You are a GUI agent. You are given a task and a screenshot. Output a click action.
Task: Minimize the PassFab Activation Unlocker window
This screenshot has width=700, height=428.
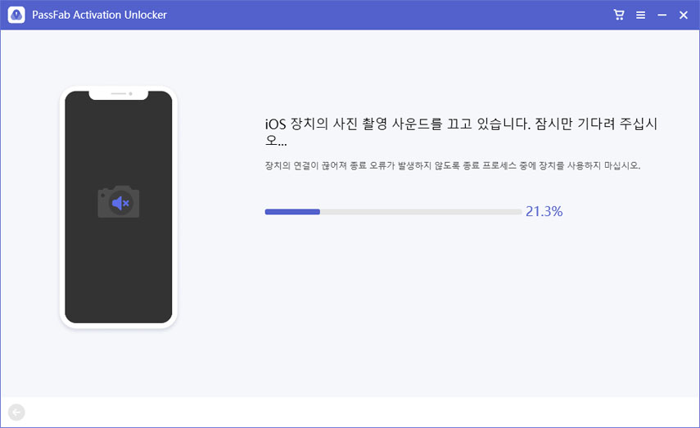point(662,16)
